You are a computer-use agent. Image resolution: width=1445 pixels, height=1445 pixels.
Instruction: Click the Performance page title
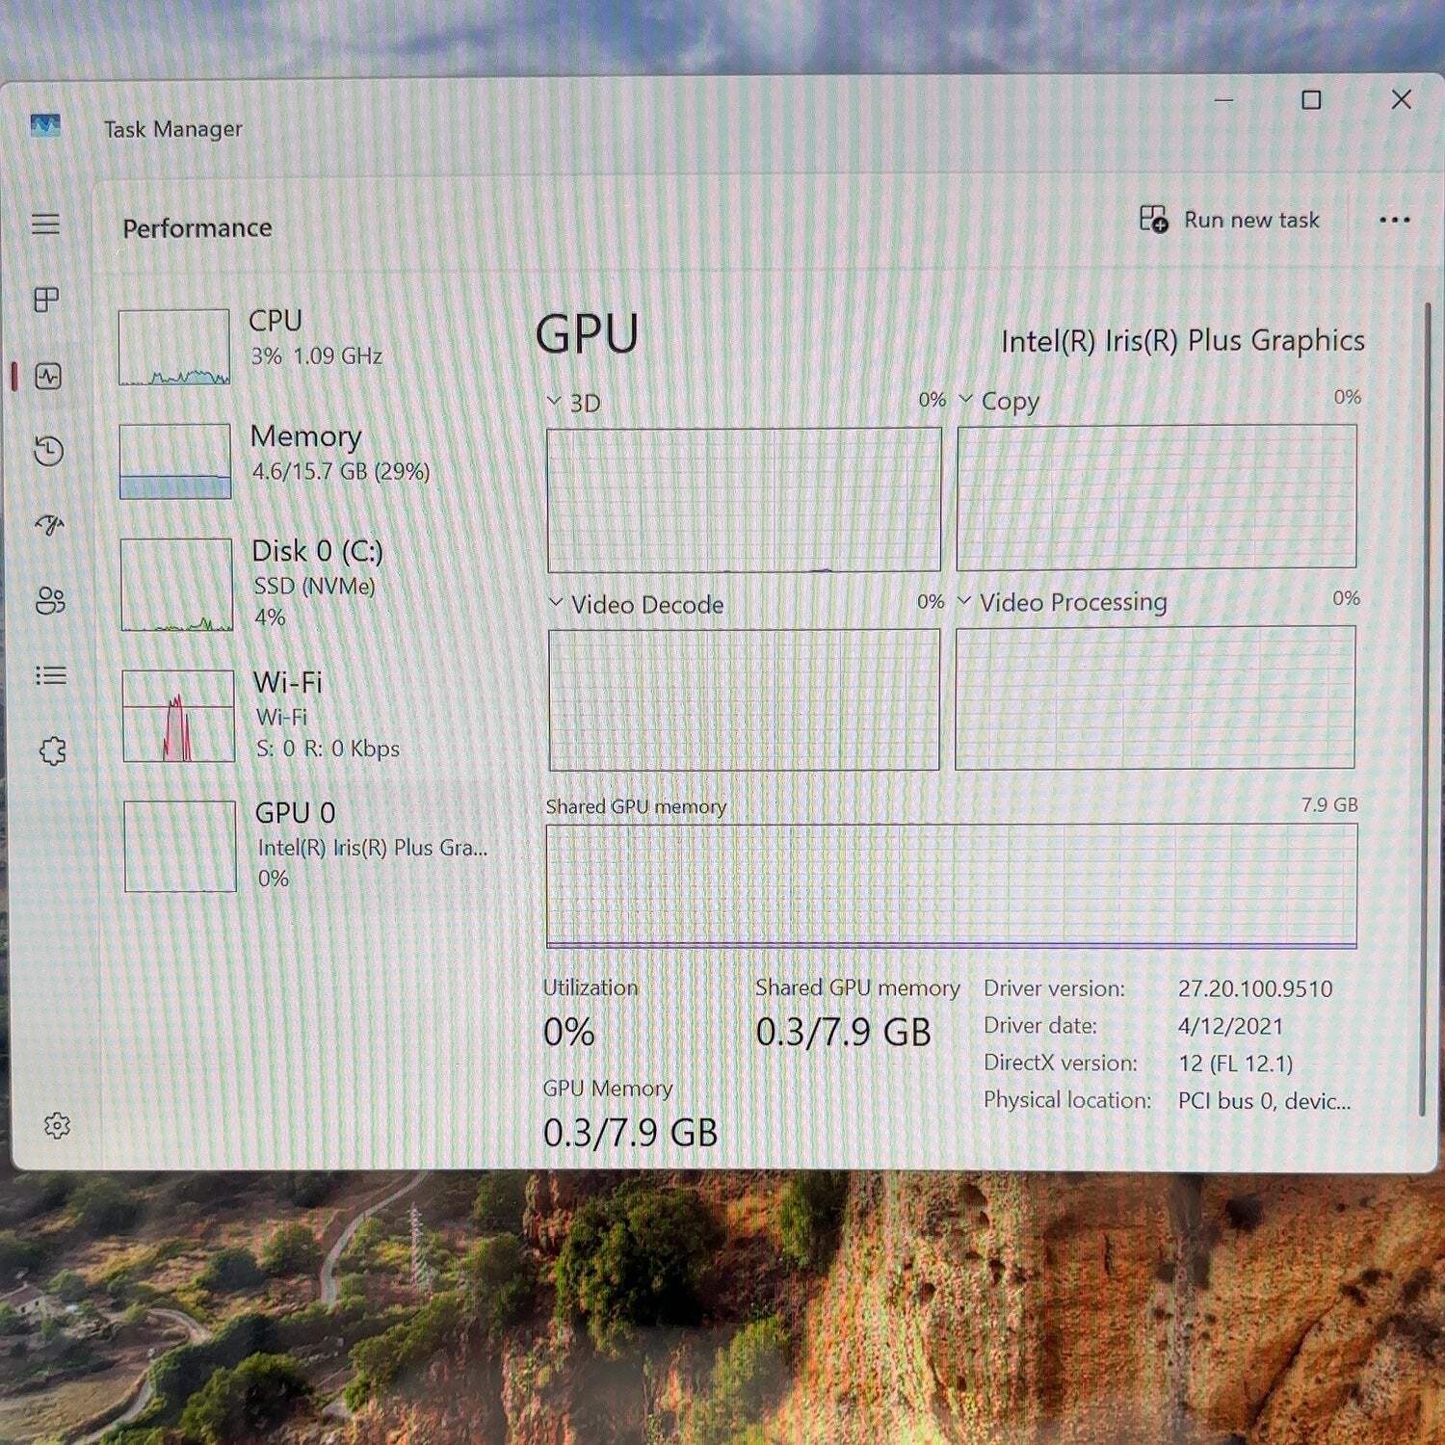[197, 228]
